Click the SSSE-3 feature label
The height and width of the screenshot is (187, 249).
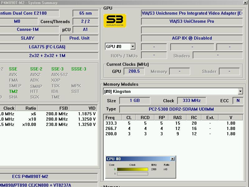coord(79,69)
